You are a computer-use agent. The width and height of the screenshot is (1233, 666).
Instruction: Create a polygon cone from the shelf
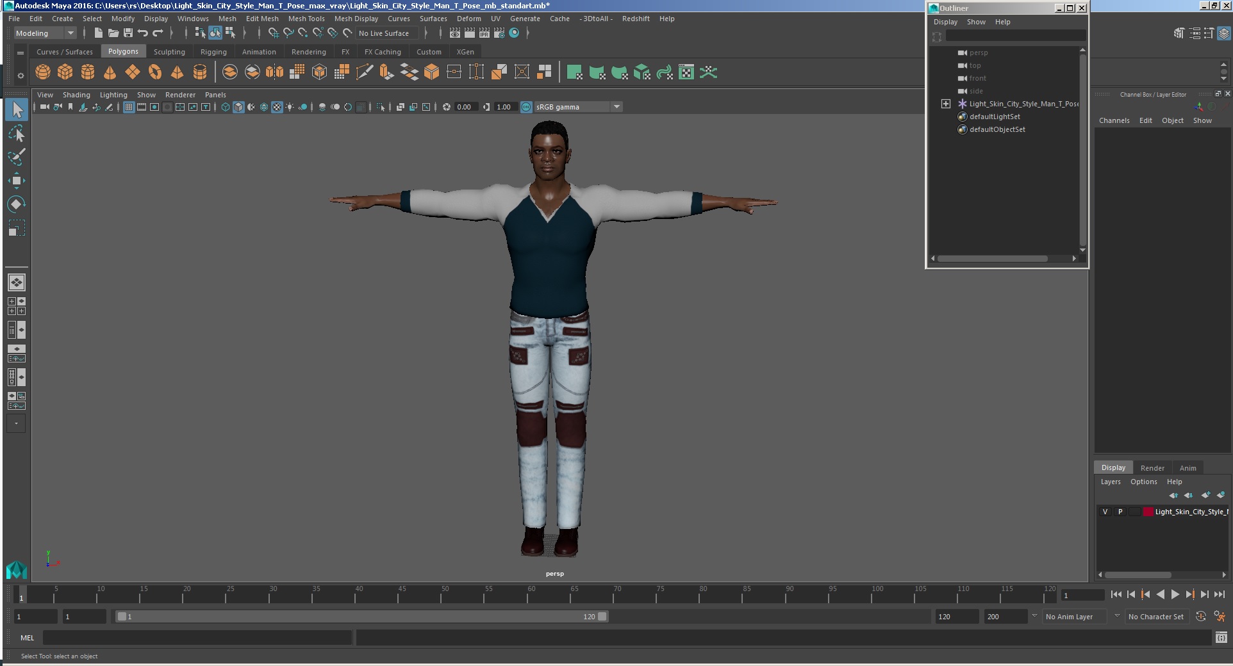point(110,72)
